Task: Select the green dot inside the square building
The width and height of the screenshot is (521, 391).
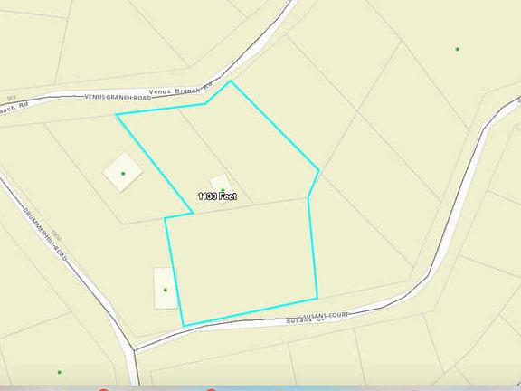Action: 123,173
